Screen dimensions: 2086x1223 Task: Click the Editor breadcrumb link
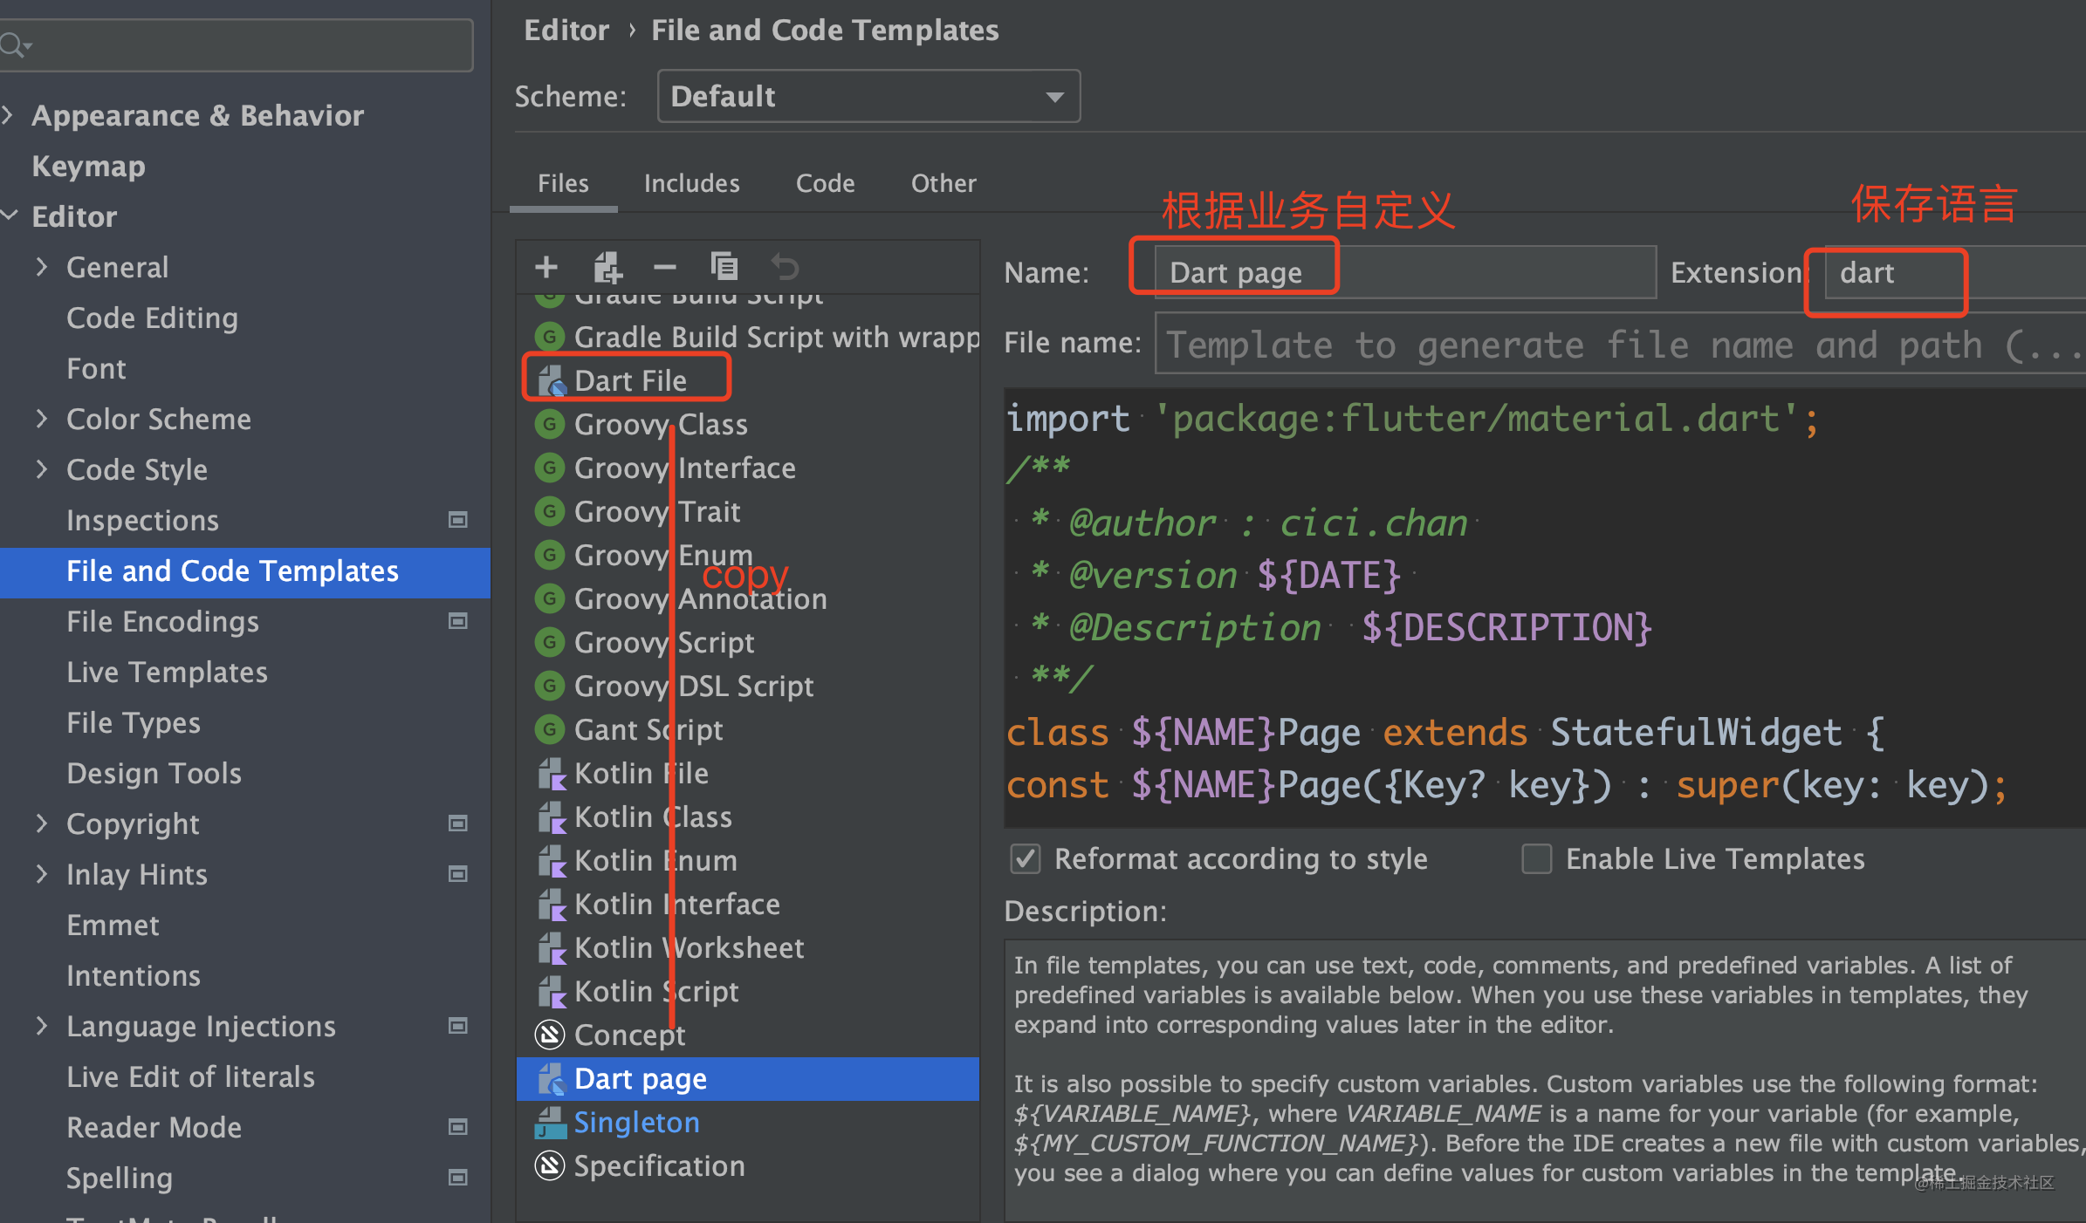point(566,30)
